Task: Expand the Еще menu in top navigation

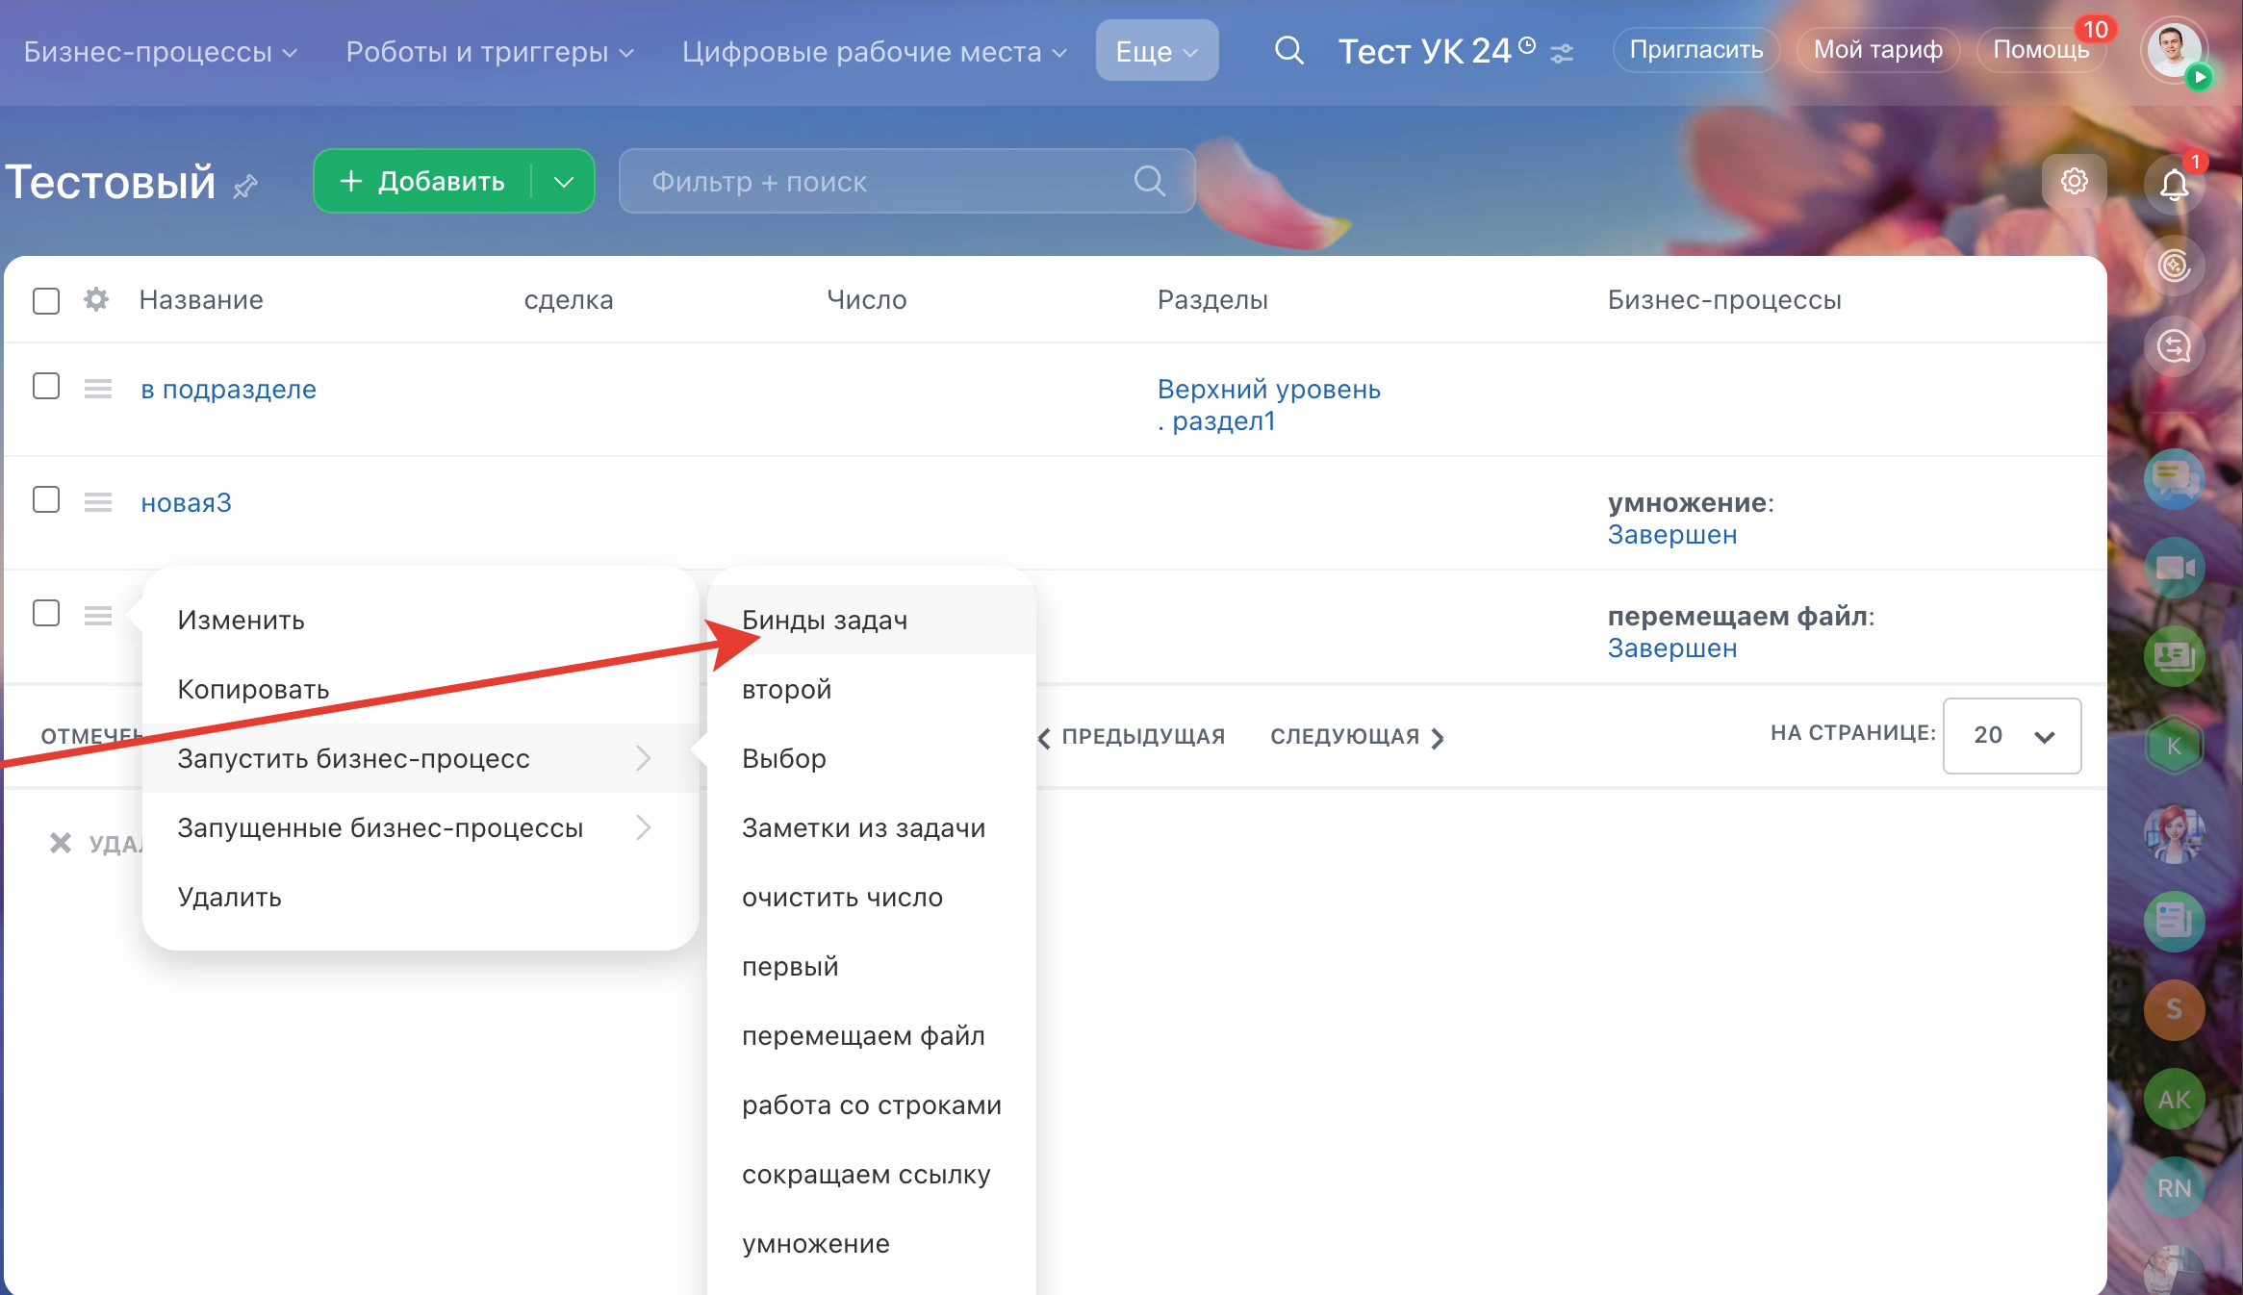Action: point(1156,51)
